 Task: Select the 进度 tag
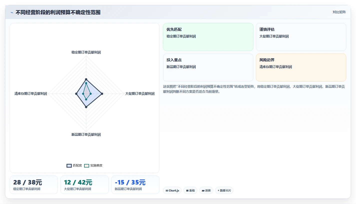point(206,190)
